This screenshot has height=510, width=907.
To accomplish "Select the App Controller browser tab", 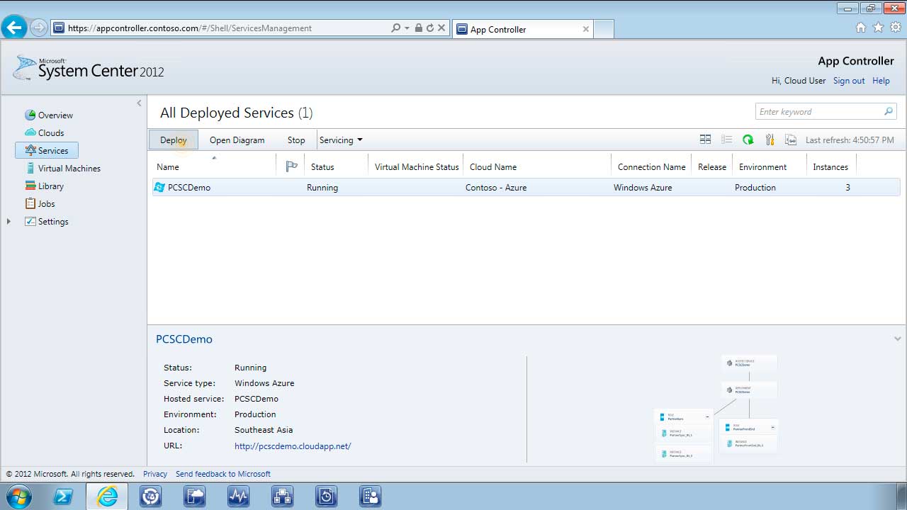I will pos(522,29).
